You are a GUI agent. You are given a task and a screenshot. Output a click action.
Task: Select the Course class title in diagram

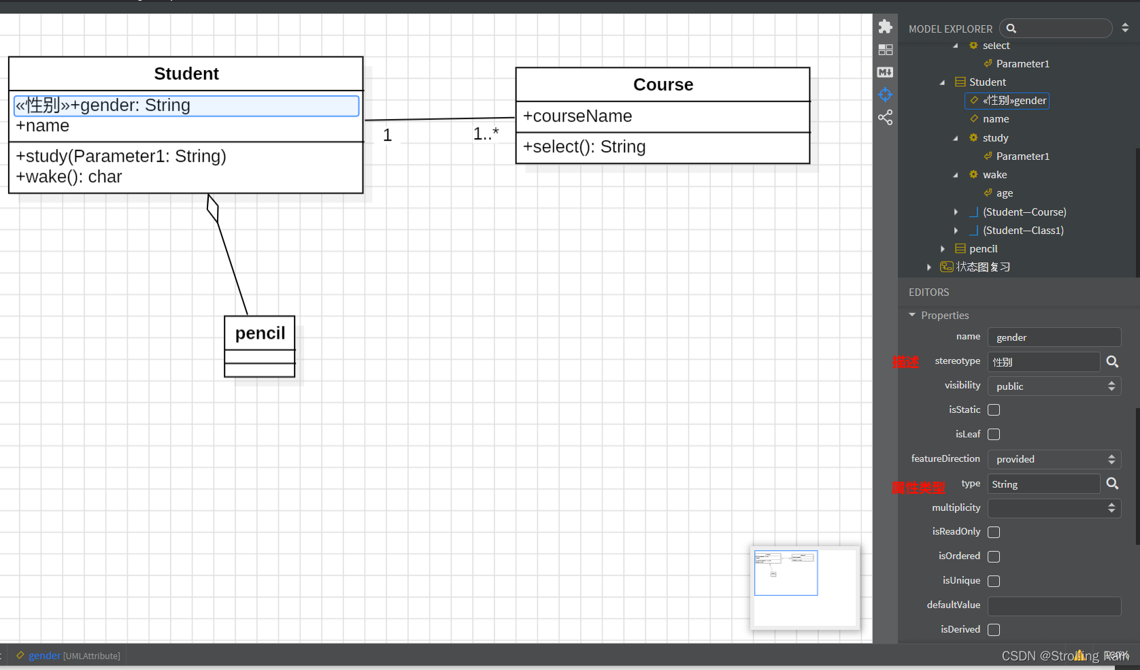pos(663,84)
